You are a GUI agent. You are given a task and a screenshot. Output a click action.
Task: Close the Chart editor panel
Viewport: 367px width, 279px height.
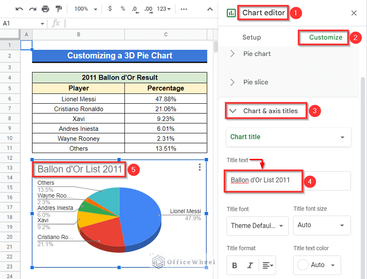(354, 13)
